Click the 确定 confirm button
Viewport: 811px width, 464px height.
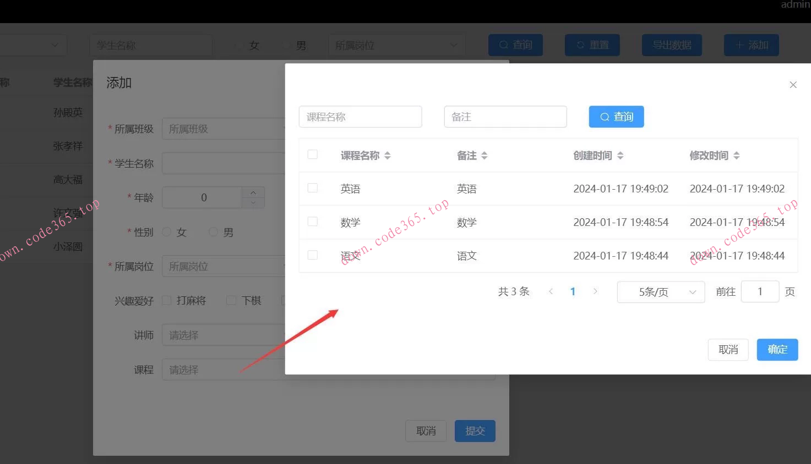777,349
